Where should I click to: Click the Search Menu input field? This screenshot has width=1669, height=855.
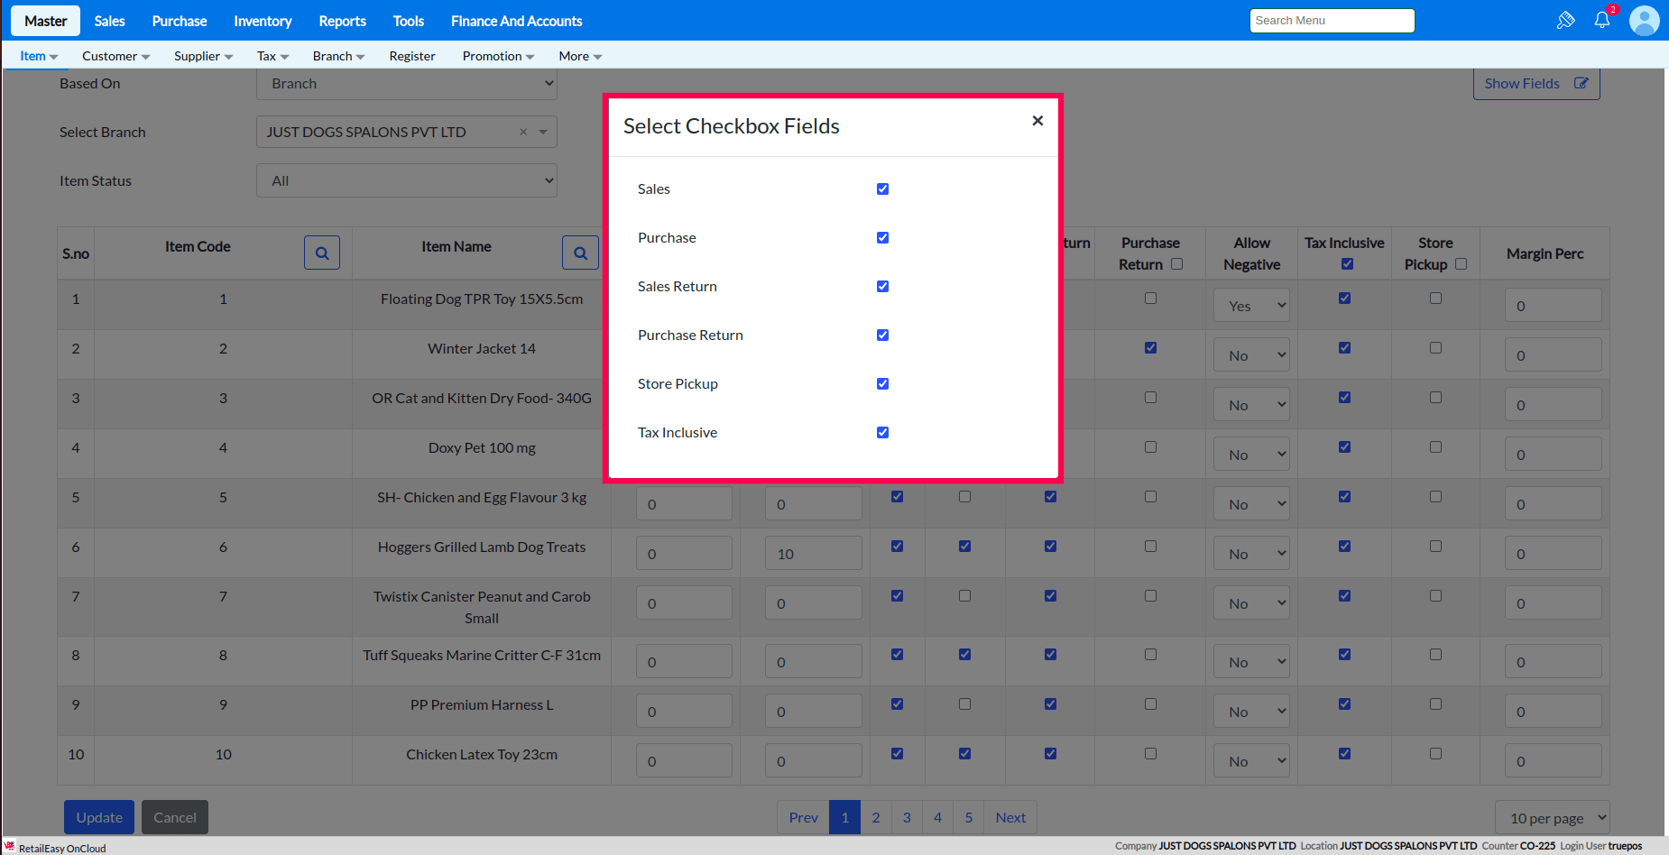(1332, 21)
